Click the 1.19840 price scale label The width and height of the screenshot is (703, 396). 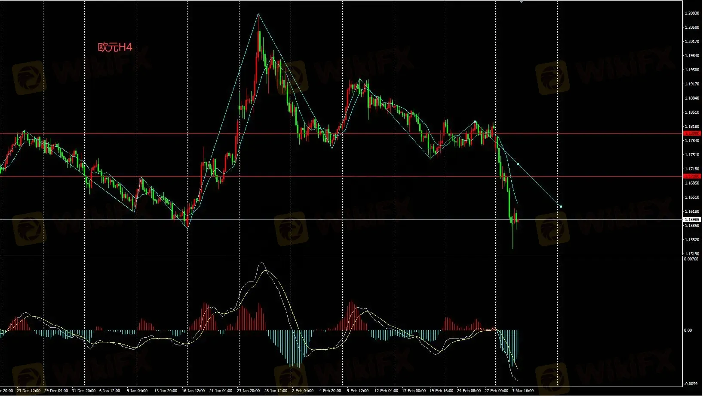point(692,56)
